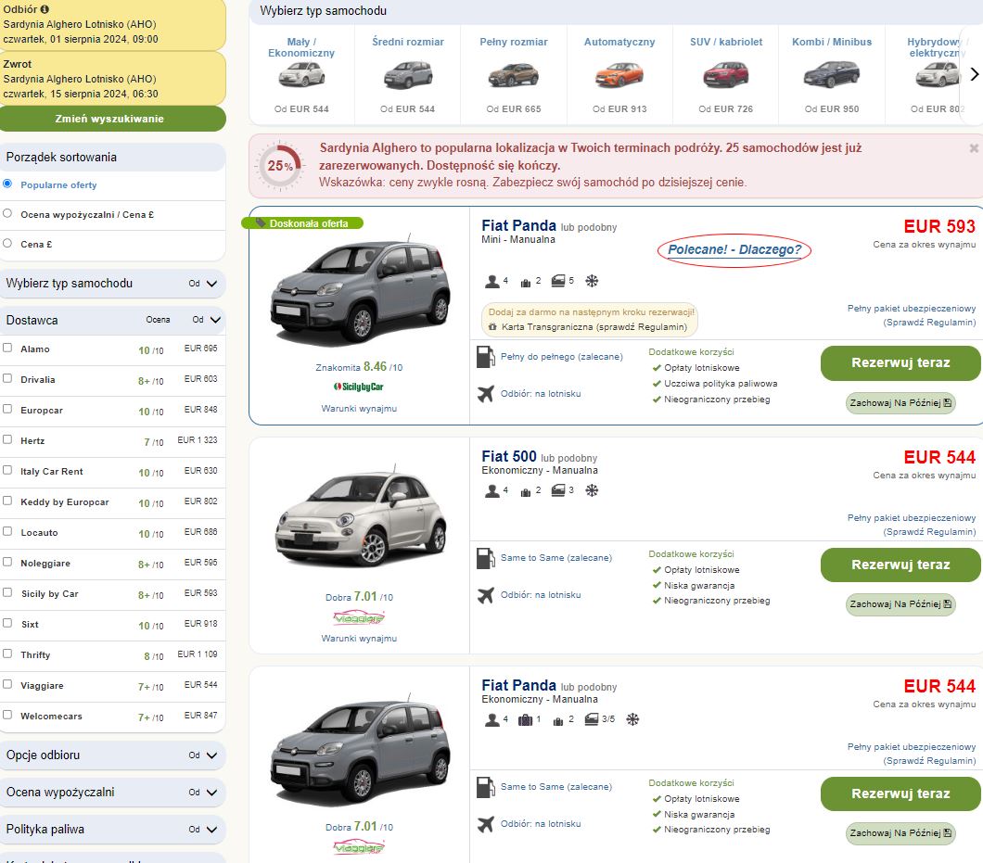Expand Wybierz typ samochodu filter section

tap(112, 284)
